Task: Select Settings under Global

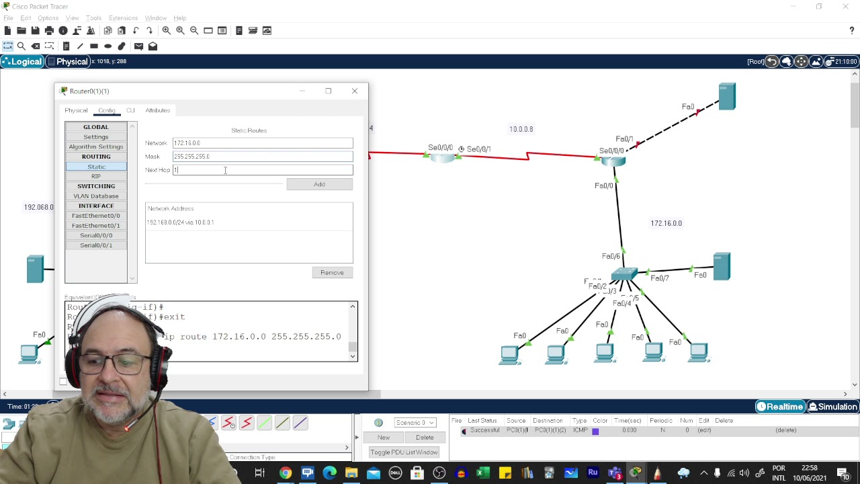Action: tap(96, 137)
